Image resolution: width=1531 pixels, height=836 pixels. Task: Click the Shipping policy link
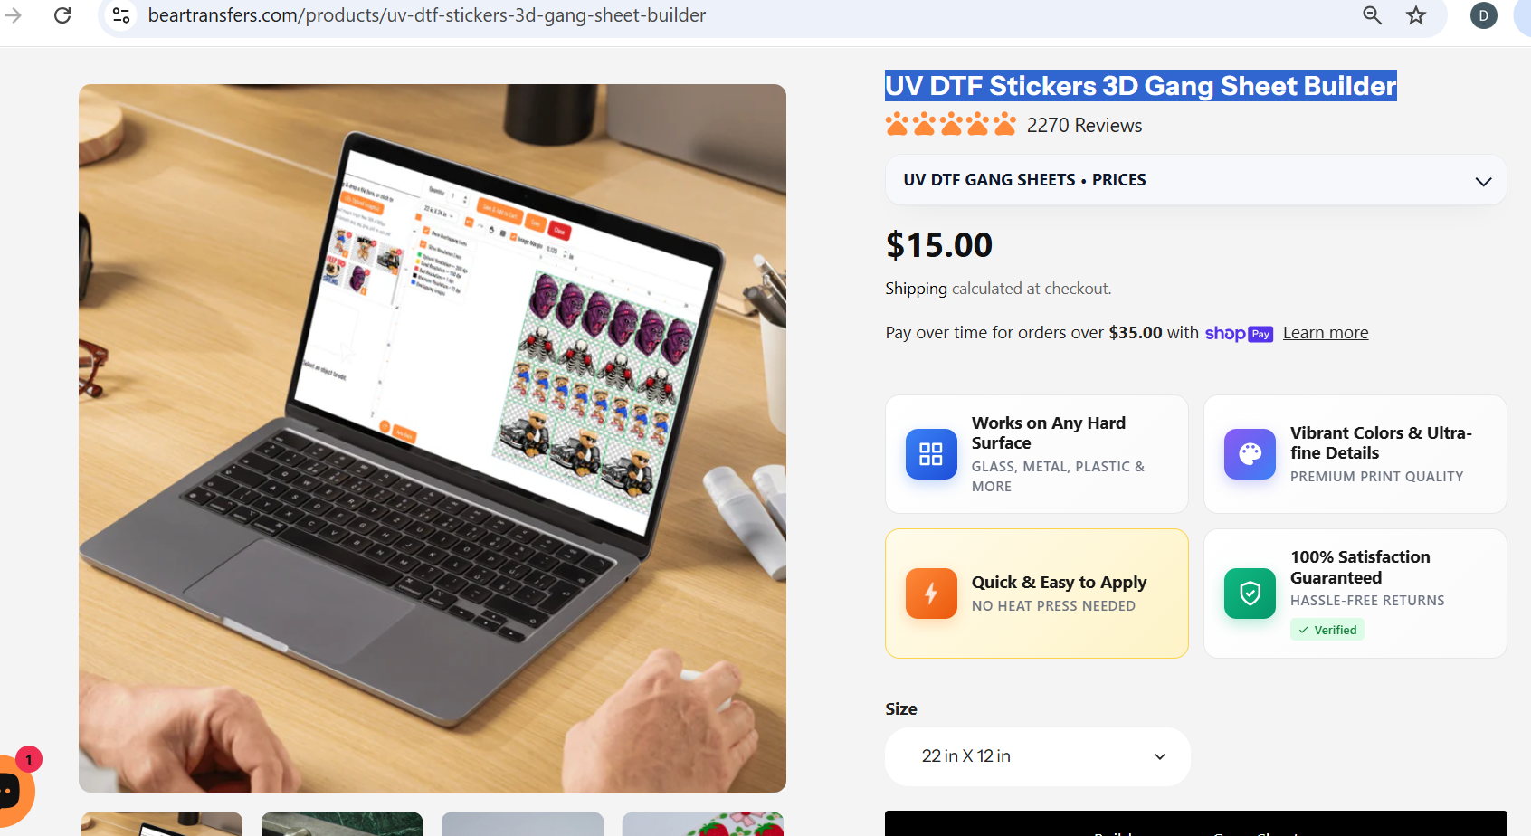pyautogui.click(x=916, y=289)
